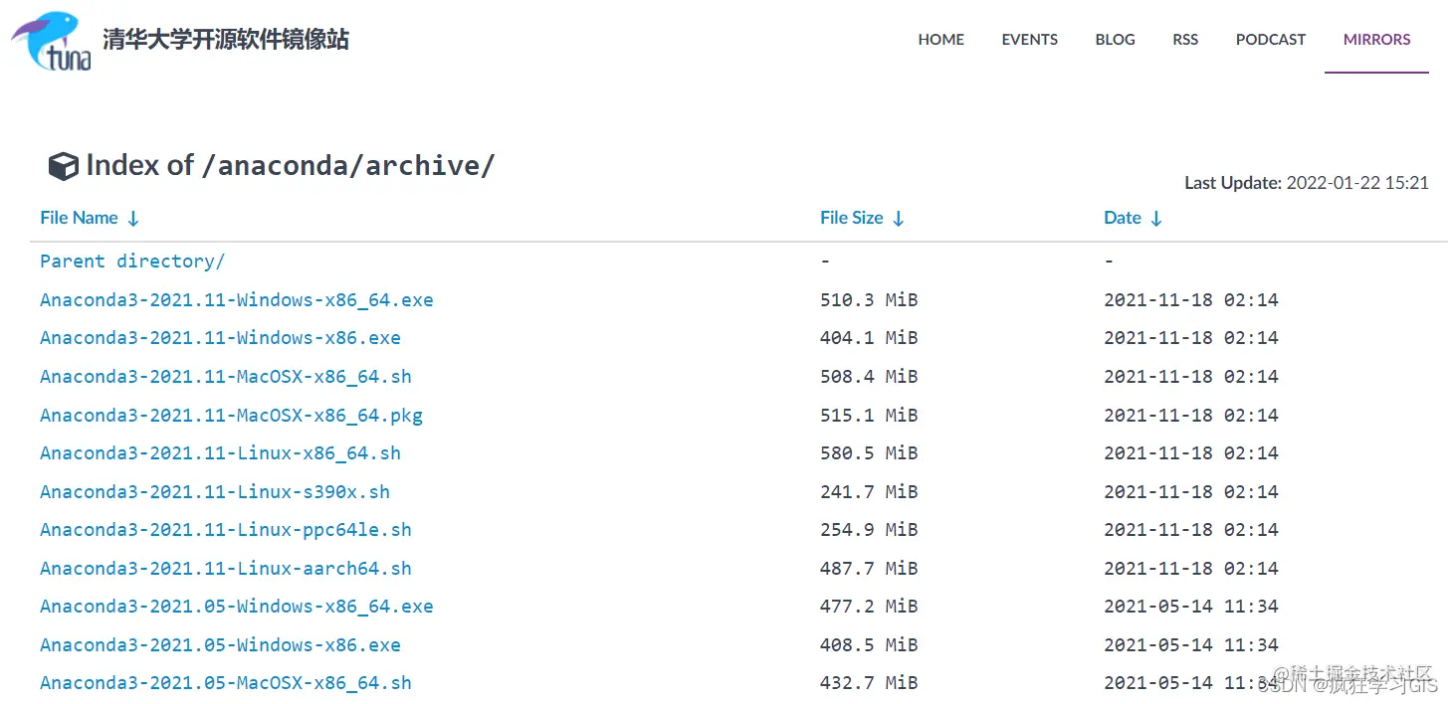Download Anaconda3-2021.11-Linux-s390x.sh
1453x704 pixels.
tap(215, 492)
